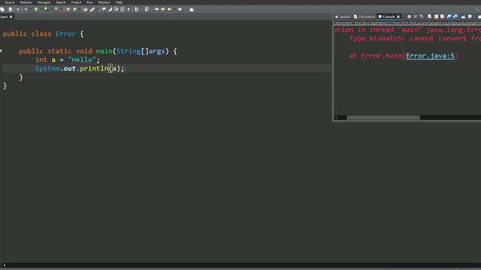Open the Search menu
The image size is (481, 270).
(61, 2)
